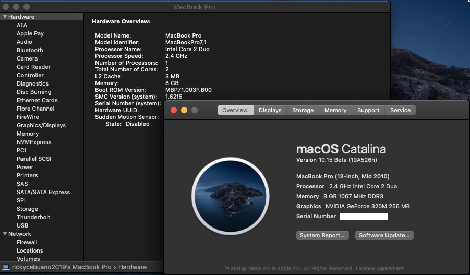Select Parallel SCSI entry
Screen dimensions: 470x275
(34, 159)
